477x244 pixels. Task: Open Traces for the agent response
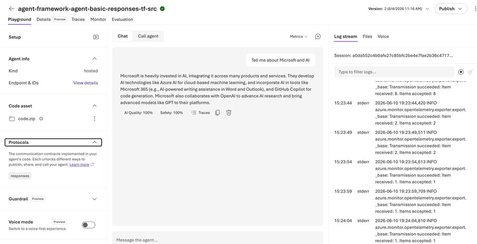pyautogui.click(x=201, y=113)
